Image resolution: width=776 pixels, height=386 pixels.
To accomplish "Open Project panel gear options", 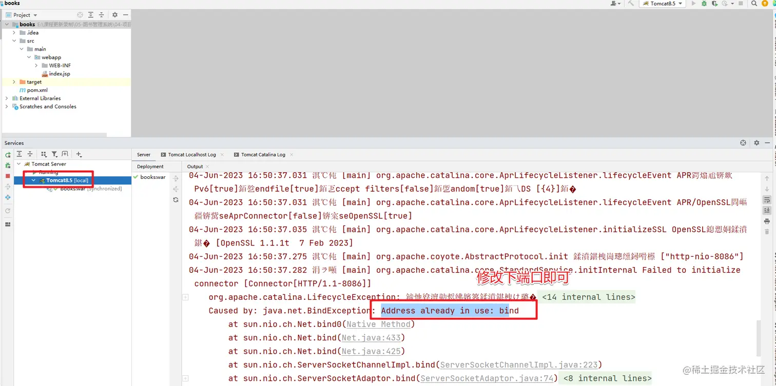I will point(115,15).
